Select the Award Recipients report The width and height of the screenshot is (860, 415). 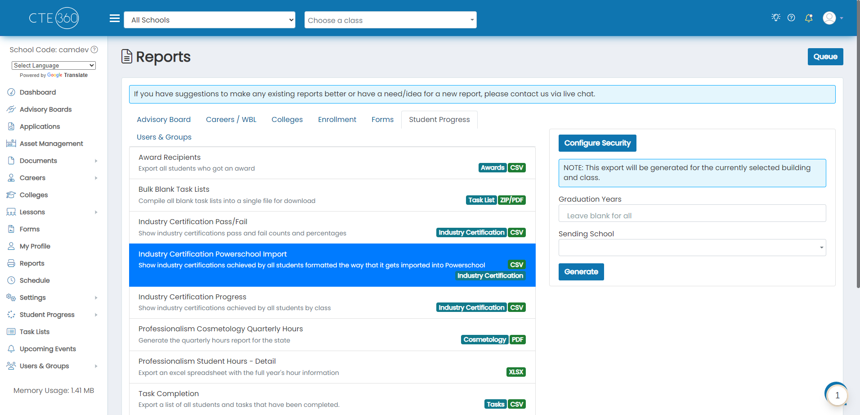(332, 163)
